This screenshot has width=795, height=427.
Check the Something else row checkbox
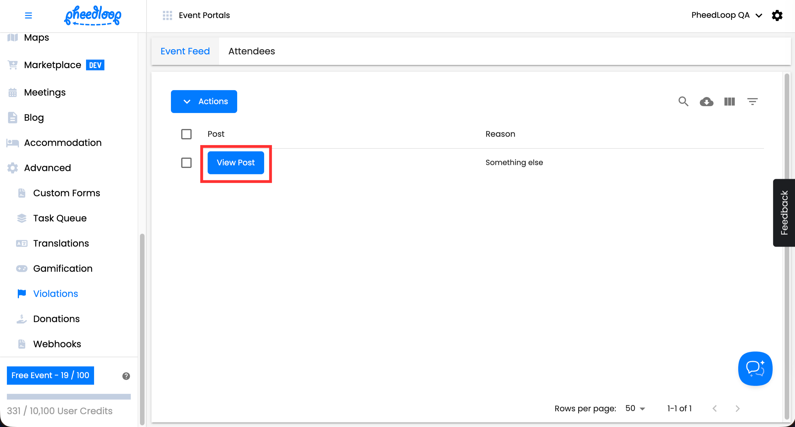tap(186, 163)
